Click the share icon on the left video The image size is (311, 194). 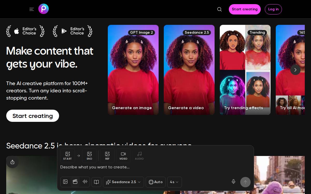click(12, 162)
